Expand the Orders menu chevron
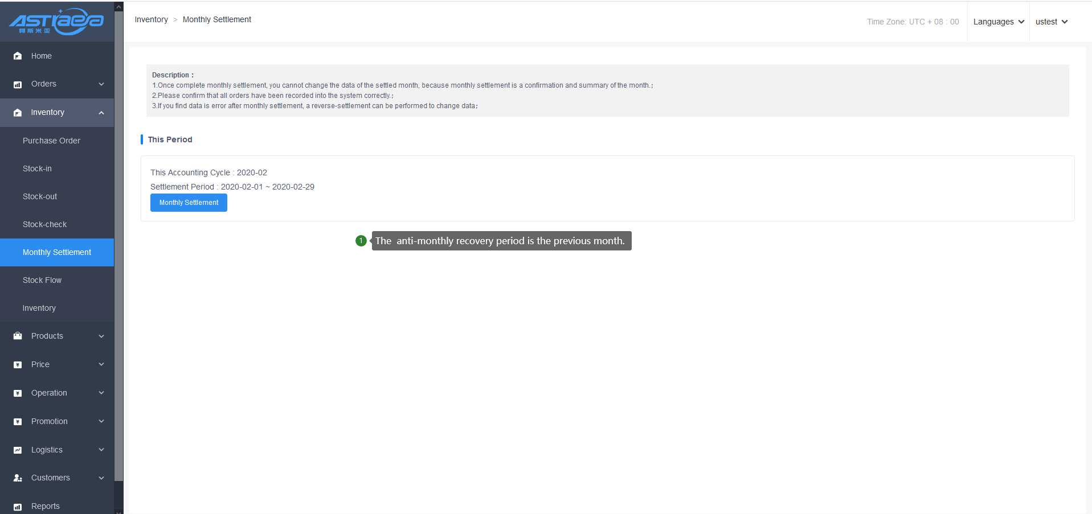This screenshot has height=514, width=1092. click(101, 84)
